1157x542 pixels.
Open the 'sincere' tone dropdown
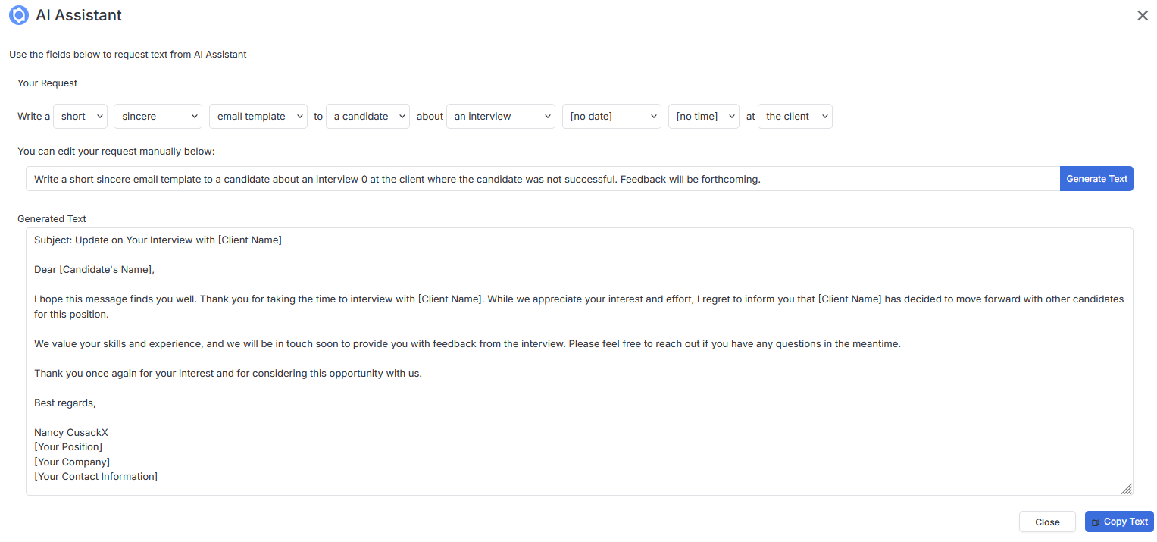pos(158,117)
